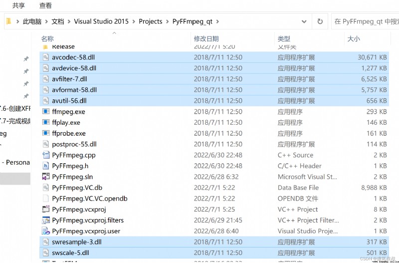This screenshot has height=263, width=399.
Task: Click 'OPENDB 文件' type cell
Action: pos(298,199)
